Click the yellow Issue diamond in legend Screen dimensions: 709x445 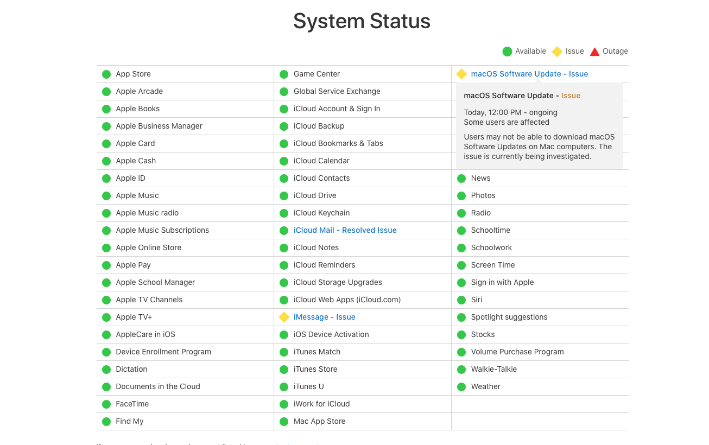tap(557, 52)
